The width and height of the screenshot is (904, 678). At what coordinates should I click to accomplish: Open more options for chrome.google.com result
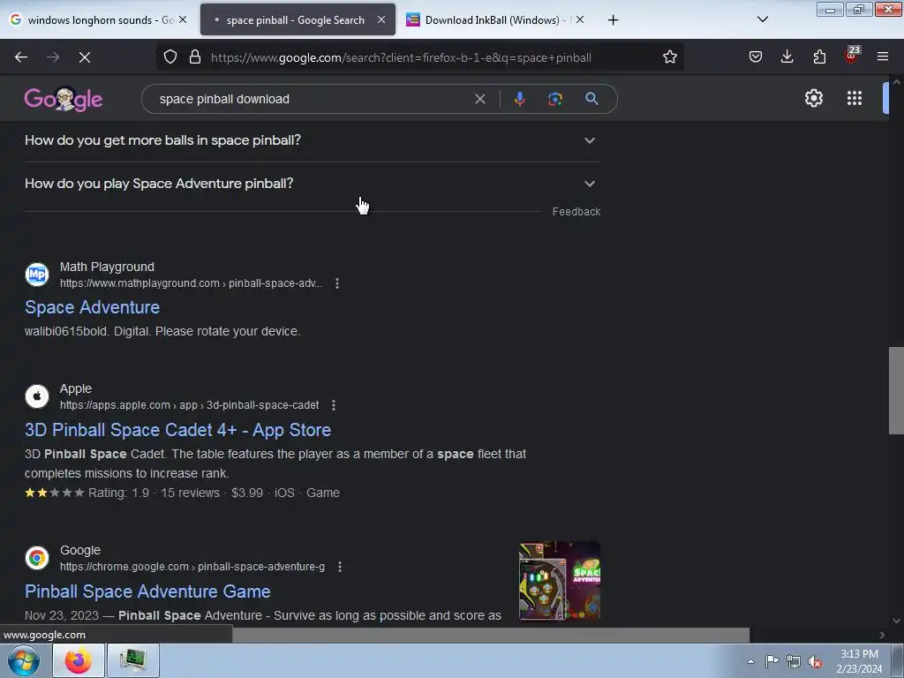[x=340, y=567]
